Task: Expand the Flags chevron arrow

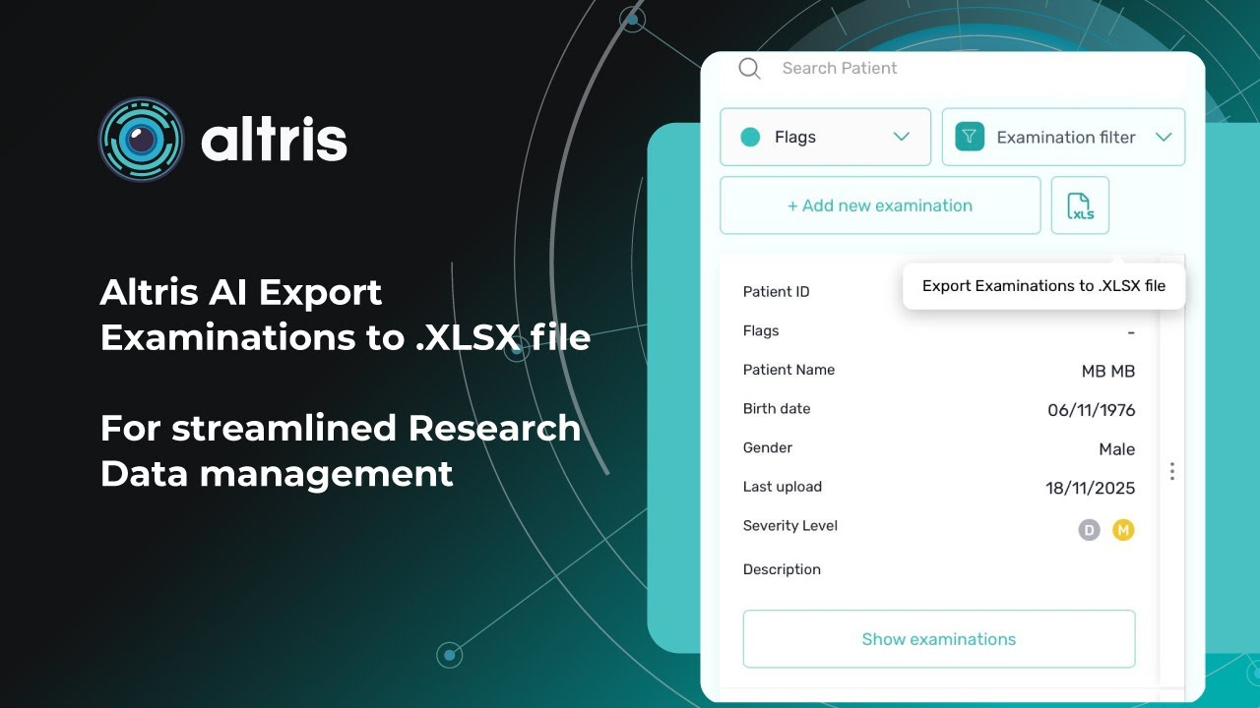Action: pyautogui.click(x=901, y=137)
